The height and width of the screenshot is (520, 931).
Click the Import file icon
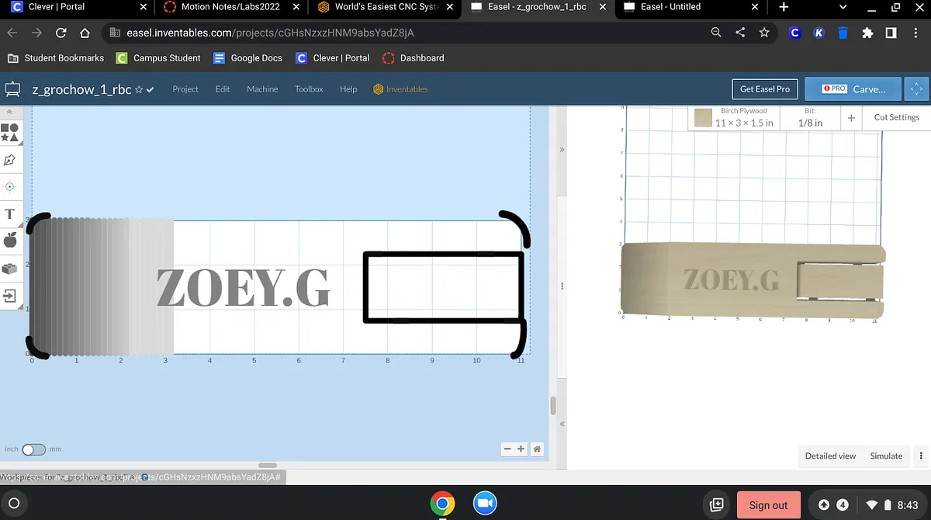[10, 296]
